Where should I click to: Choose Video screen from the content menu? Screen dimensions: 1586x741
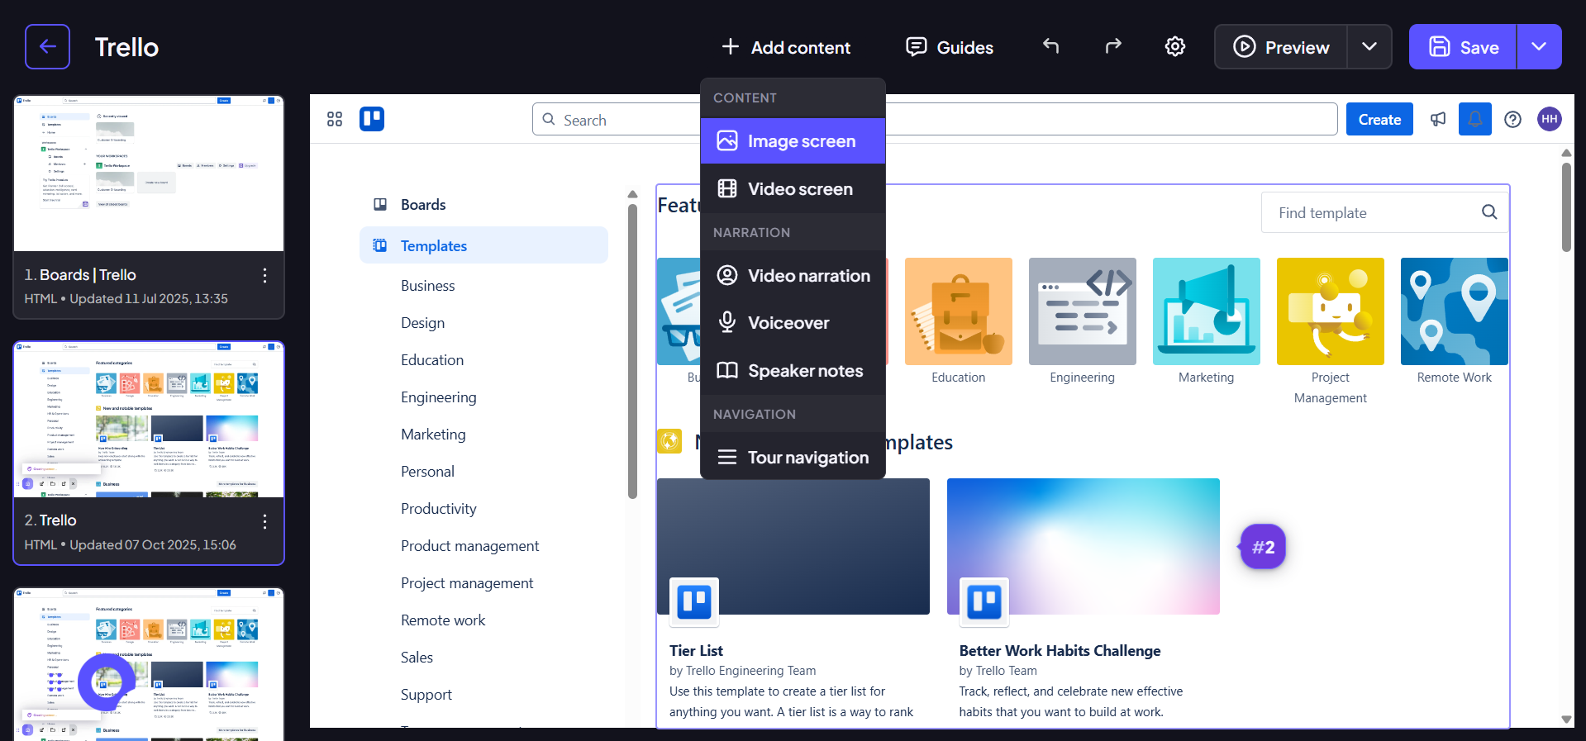(793, 189)
